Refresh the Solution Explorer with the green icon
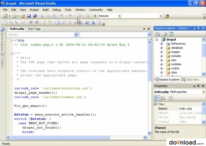206x146 pixels. point(171,34)
